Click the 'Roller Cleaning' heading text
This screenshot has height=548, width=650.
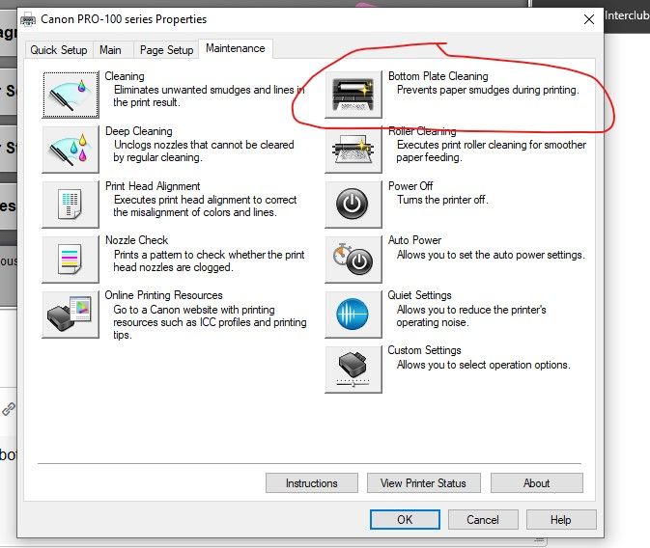422,131
